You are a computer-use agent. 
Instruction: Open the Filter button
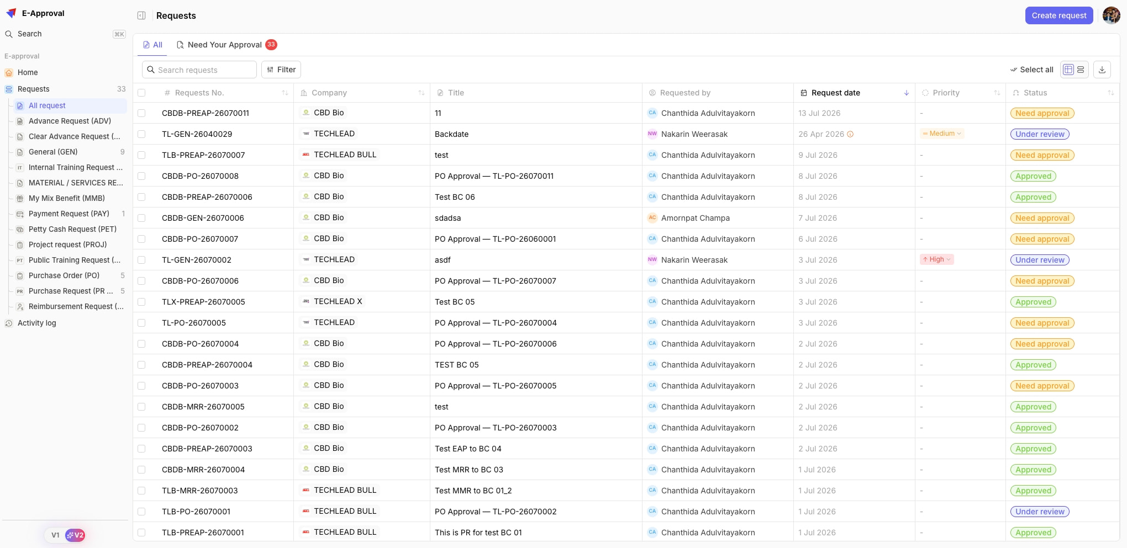pyautogui.click(x=281, y=70)
